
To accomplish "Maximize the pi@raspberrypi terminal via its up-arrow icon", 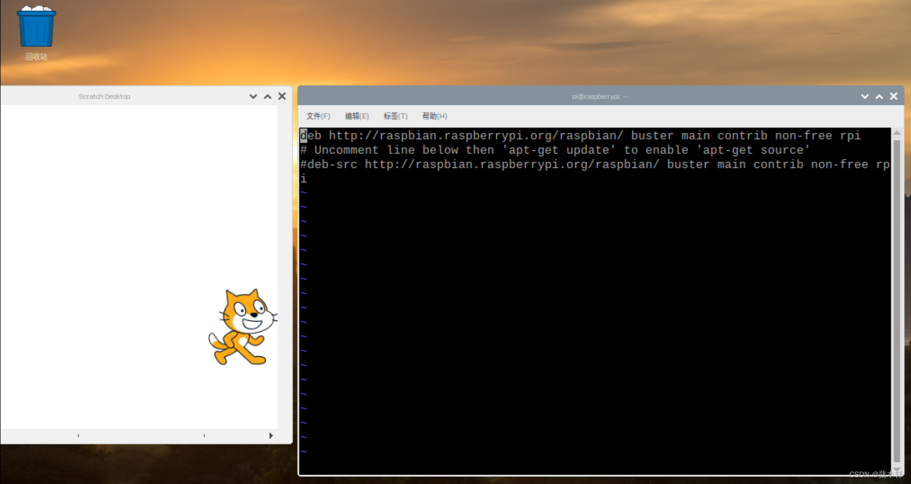I will click(879, 96).
